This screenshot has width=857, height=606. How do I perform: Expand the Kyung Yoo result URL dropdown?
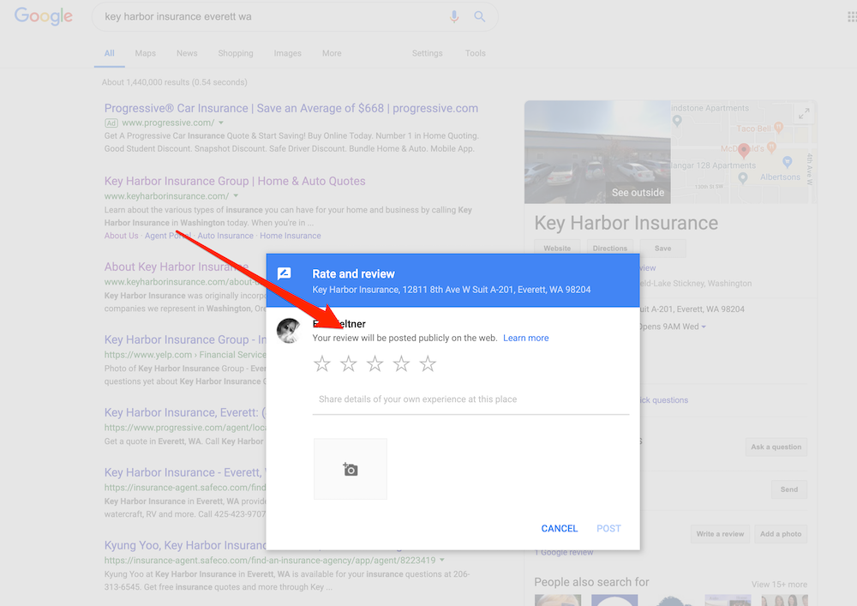point(442,560)
